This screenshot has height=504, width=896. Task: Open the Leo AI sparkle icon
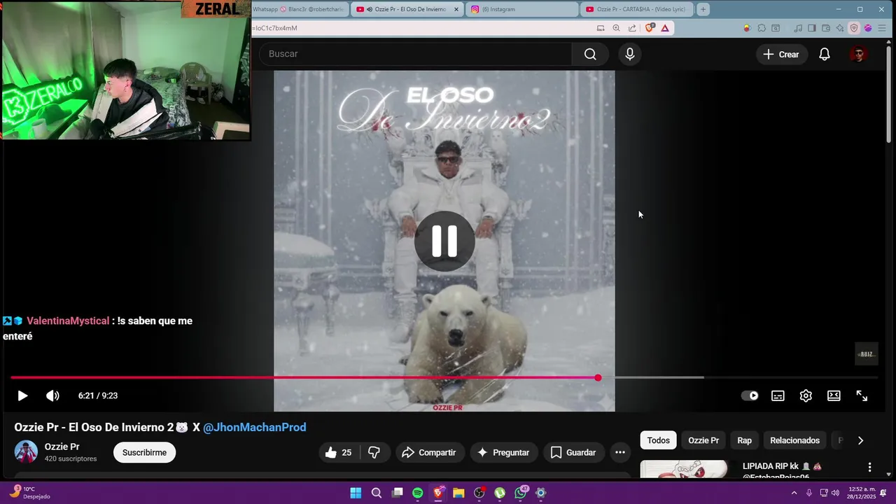pos(840,28)
